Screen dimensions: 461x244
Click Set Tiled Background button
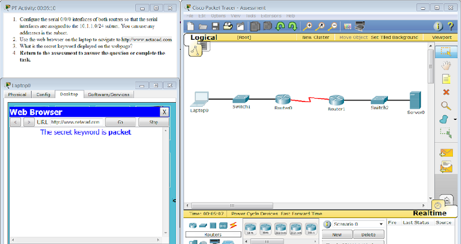[x=394, y=37]
